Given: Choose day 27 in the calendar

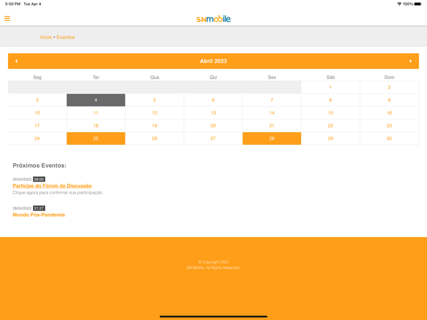Looking at the screenshot, I should (x=213, y=138).
